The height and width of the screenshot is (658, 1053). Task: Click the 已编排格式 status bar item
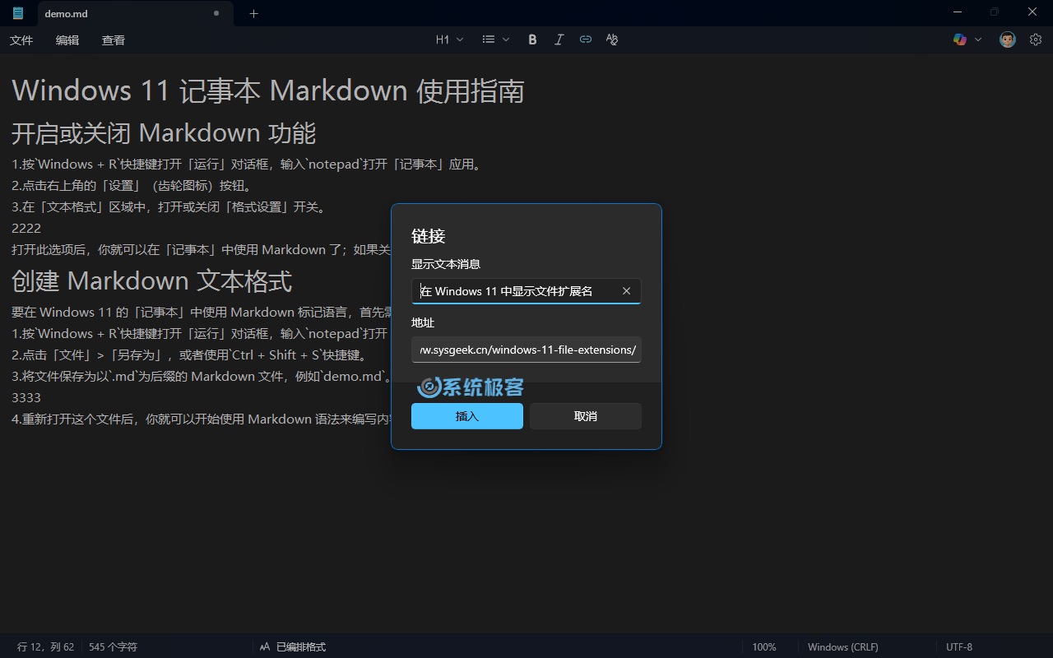point(292,647)
